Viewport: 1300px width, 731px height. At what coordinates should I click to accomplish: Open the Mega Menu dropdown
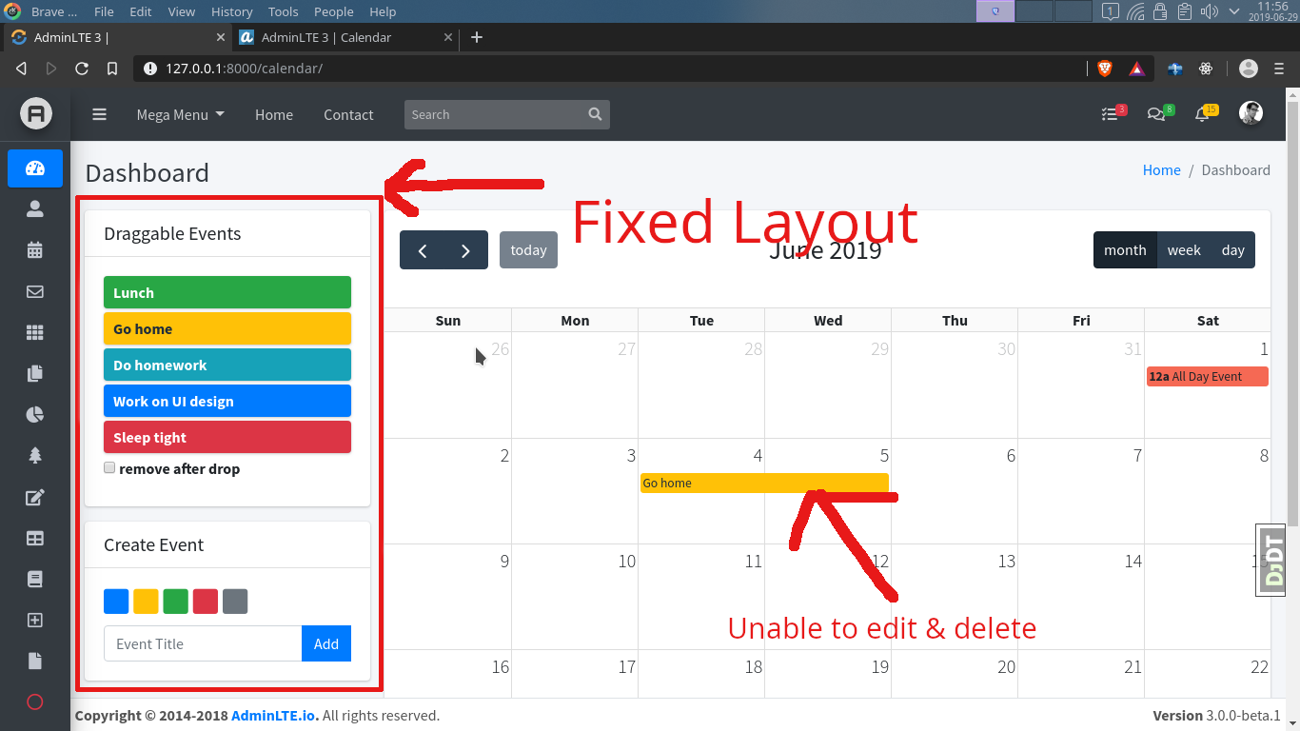[180, 114]
